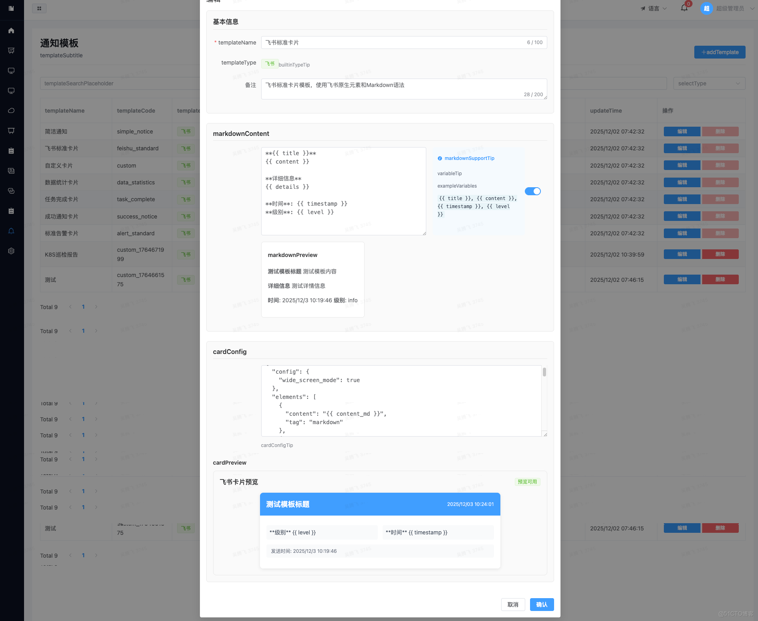This screenshot has width=758, height=621.
Task: Click the 2025/12/02 10:39:59 update time
Action: pos(617,255)
